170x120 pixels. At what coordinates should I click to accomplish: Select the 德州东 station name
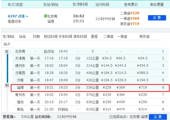[20, 66]
